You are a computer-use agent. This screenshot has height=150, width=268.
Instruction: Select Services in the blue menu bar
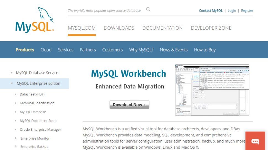[x=66, y=50]
